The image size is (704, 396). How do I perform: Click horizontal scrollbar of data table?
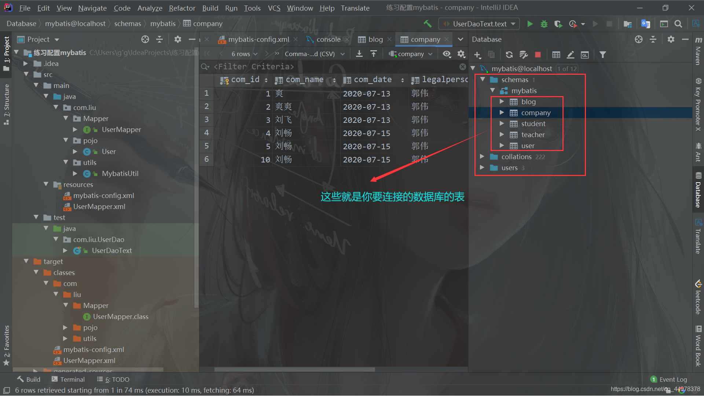tap(295, 370)
